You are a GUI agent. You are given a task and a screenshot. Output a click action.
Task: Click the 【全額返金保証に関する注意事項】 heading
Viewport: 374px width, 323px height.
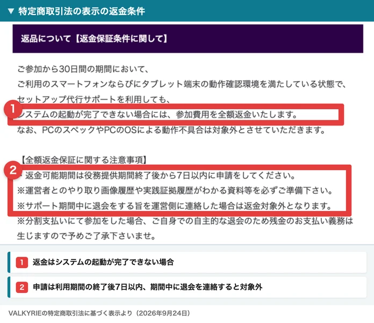coord(84,160)
